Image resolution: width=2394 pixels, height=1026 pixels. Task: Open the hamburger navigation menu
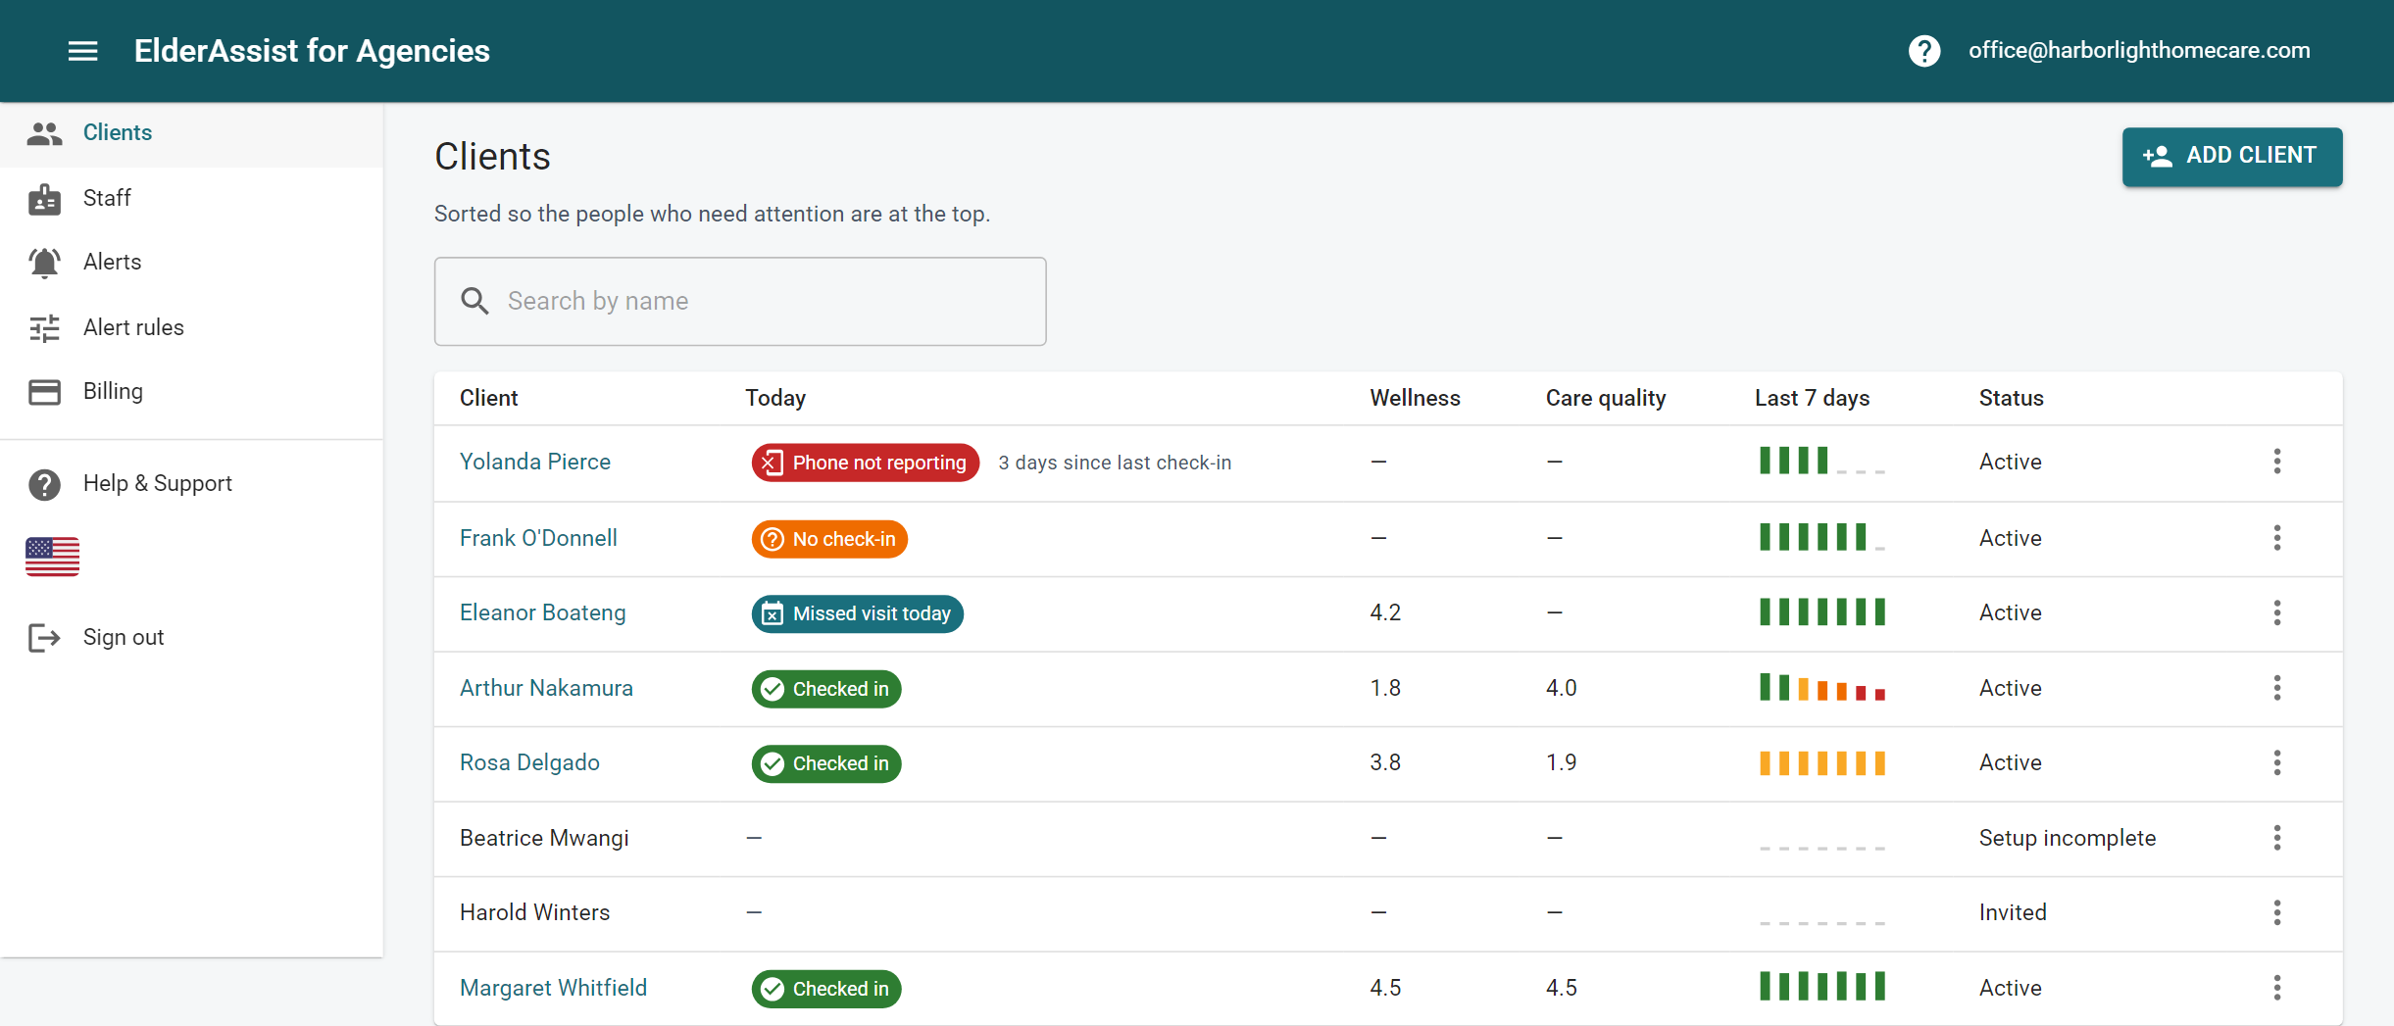pyautogui.click(x=82, y=51)
